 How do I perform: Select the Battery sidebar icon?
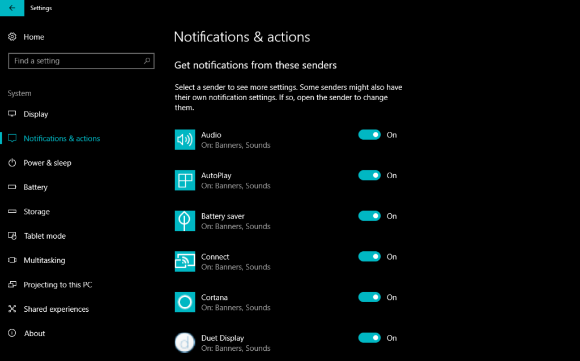12,187
